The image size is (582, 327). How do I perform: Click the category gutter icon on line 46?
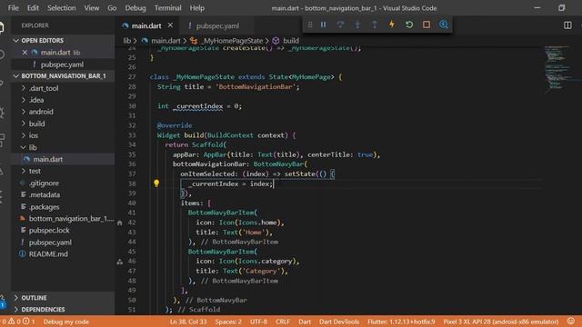[119, 262]
